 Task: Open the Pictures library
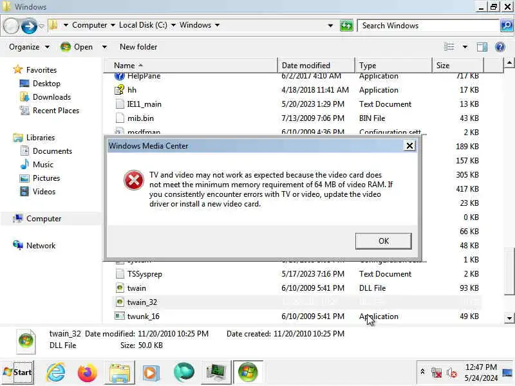[x=46, y=178]
